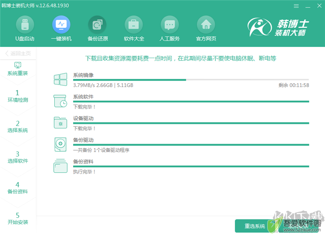
Task: Return via 返回主页 back link
Action: 18,53
